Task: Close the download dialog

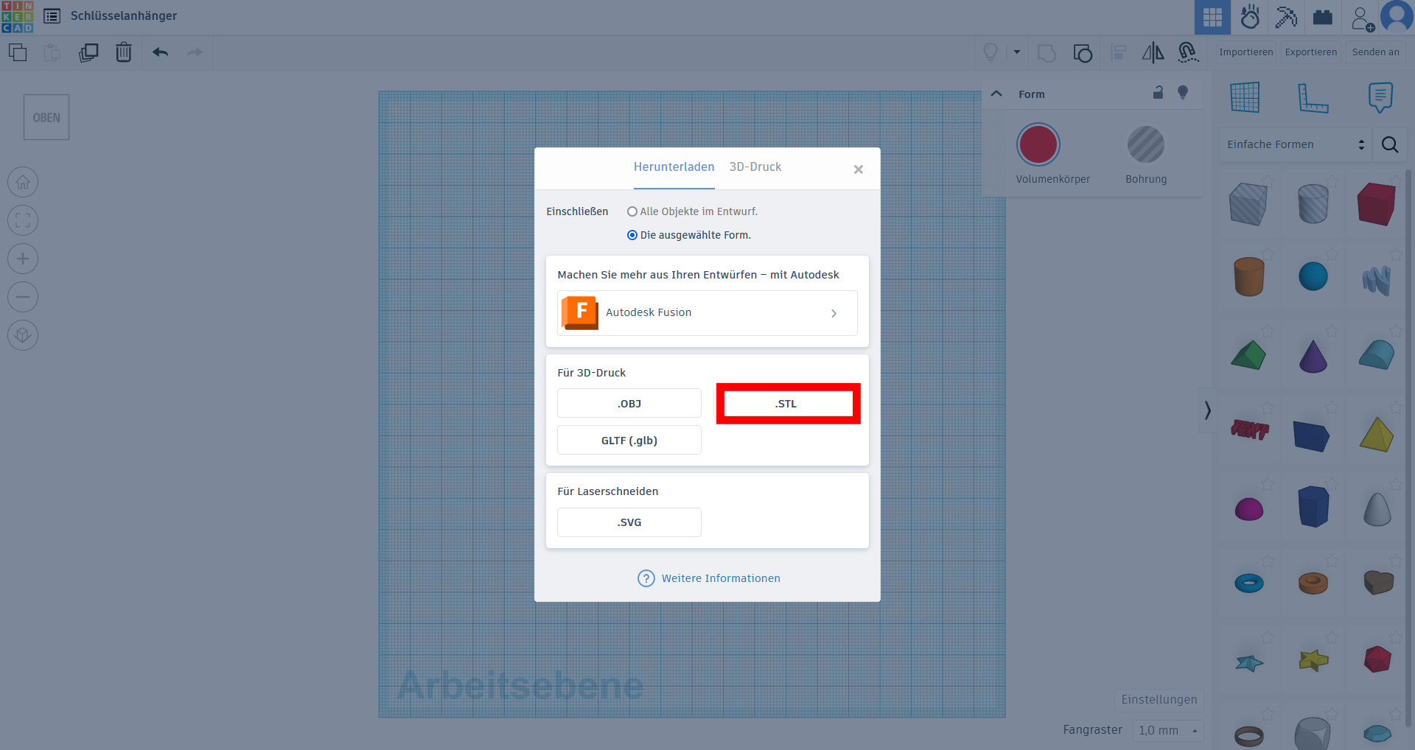Action: point(859,169)
